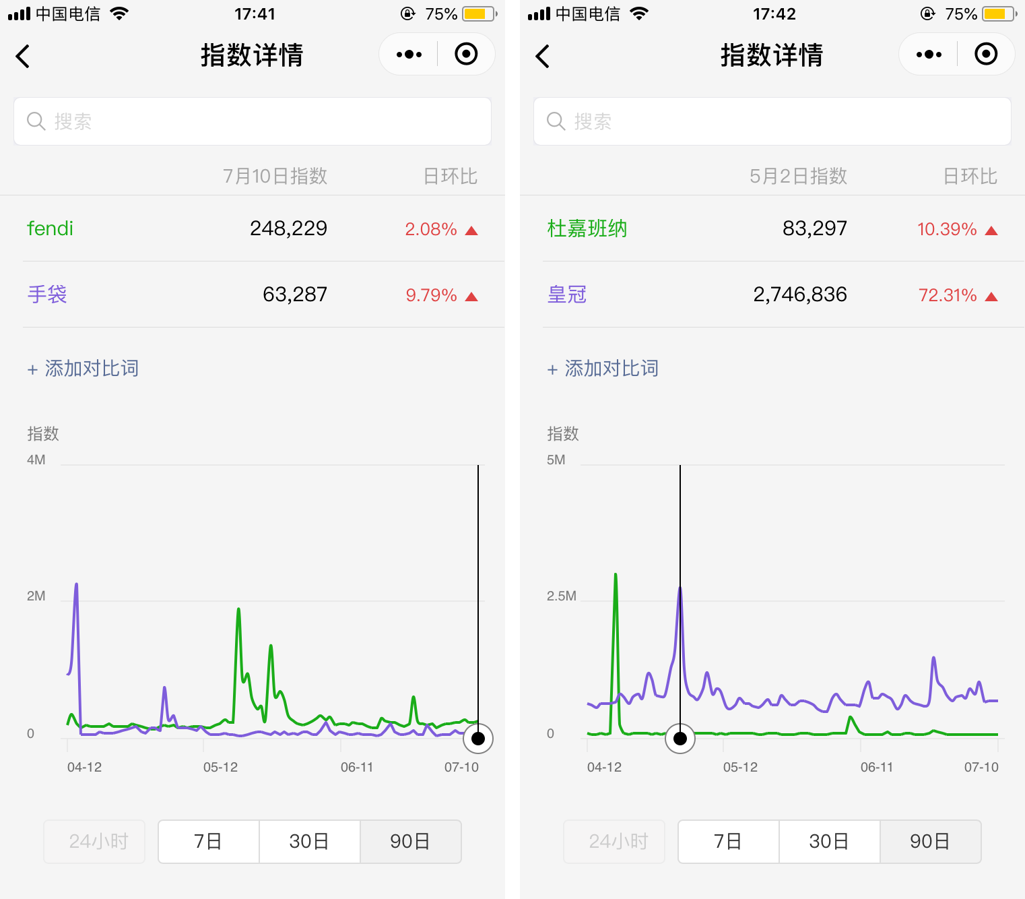Close mini program via left screen's circle icon
Screen dimensions: 1025x899
click(466, 54)
